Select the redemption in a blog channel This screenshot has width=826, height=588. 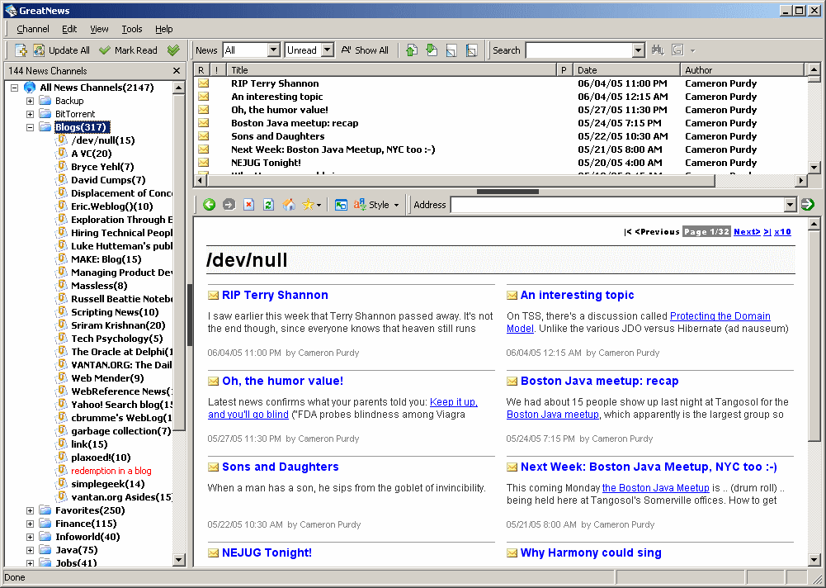coord(111,471)
